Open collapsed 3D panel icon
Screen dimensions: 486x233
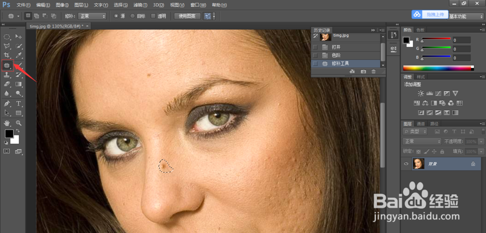pos(394,49)
